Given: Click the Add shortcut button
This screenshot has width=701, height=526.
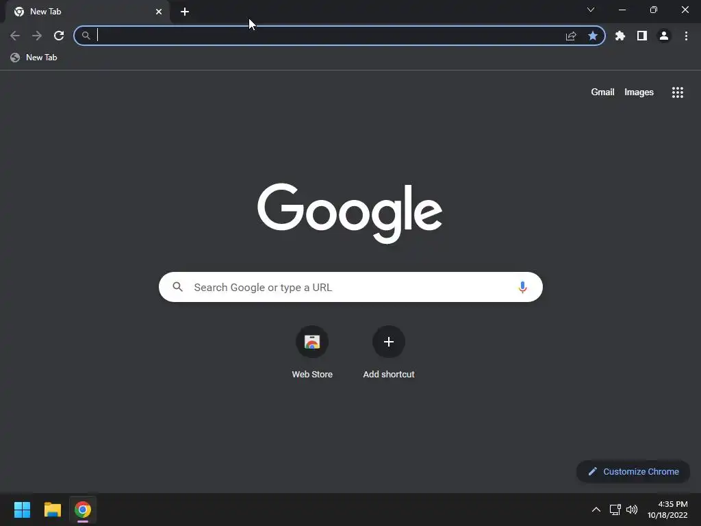Looking at the screenshot, I should pos(389,353).
